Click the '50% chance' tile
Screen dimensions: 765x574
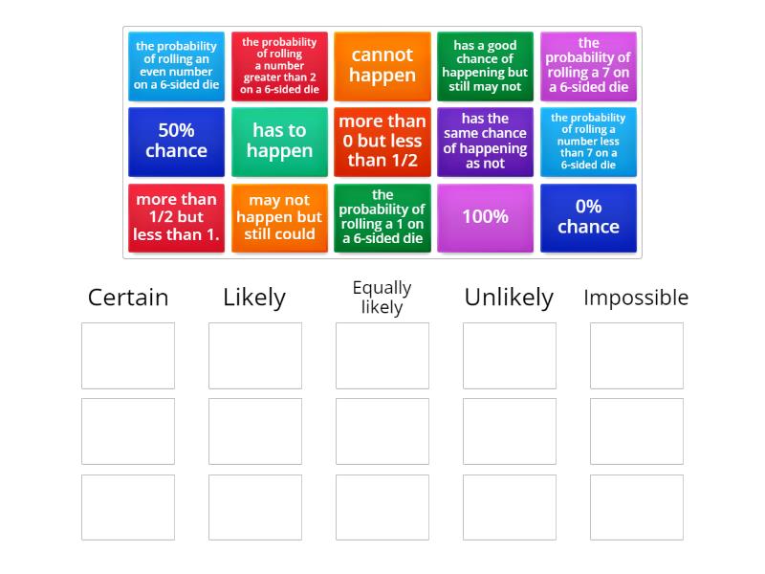(x=176, y=142)
